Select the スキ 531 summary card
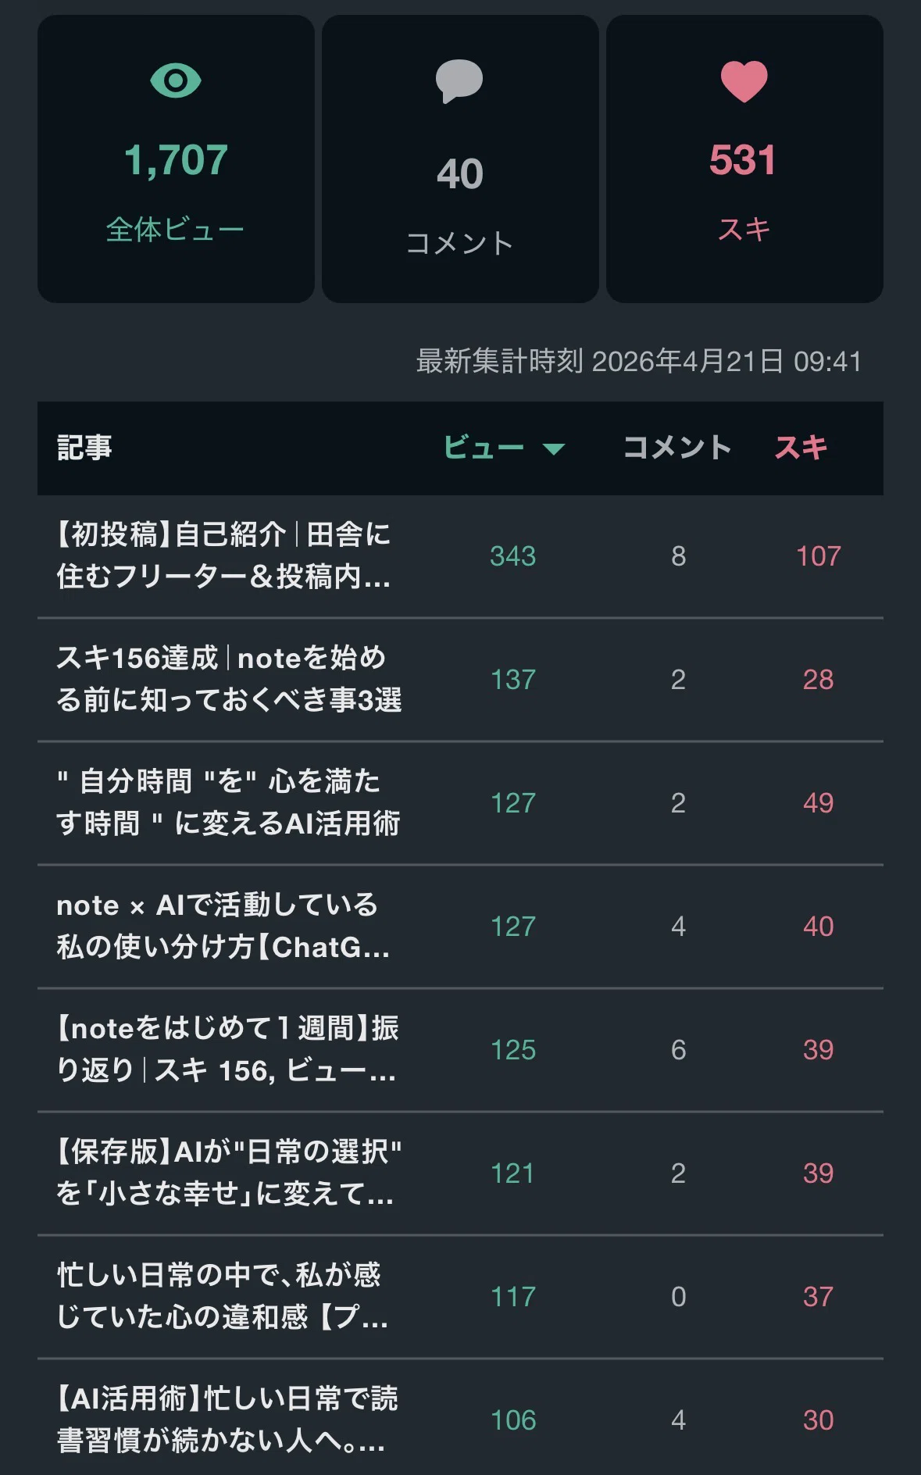 pyautogui.click(x=744, y=159)
